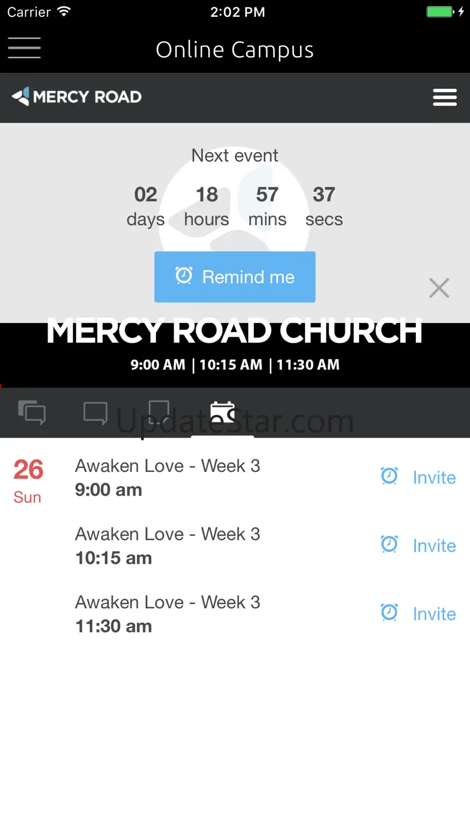Viewport: 470px width, 837px height.
Task: Open the Mercy Road hamburger menu
Action: pos(445,97)
